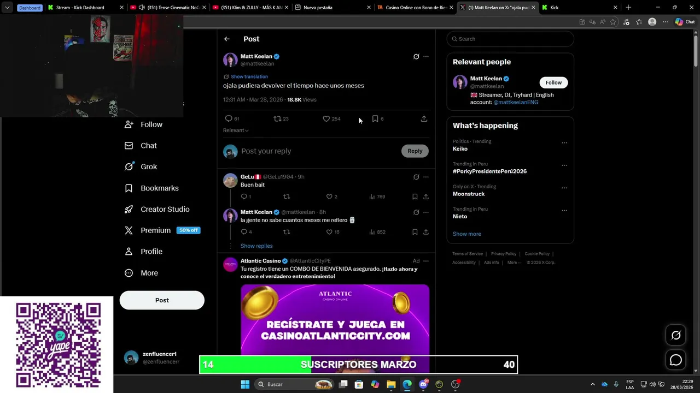700x393 pixels.
Task: Click the big white Post button
Action: click(162, 300)
